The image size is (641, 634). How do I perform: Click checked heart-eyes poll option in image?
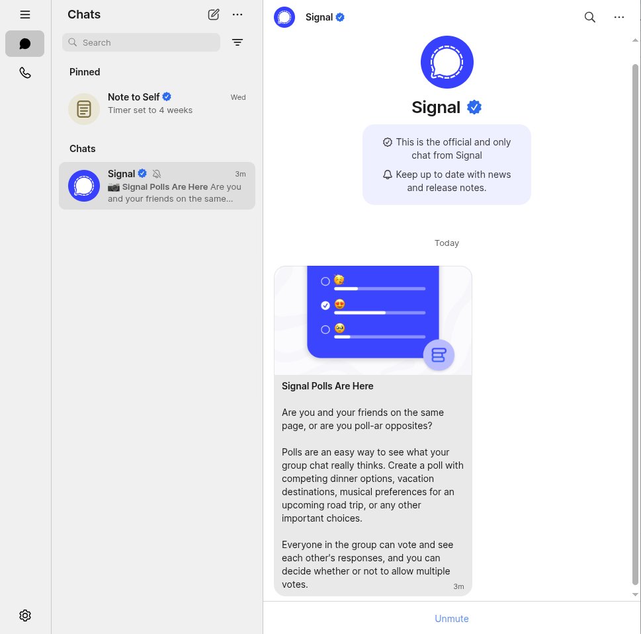[x=325, y=305]
